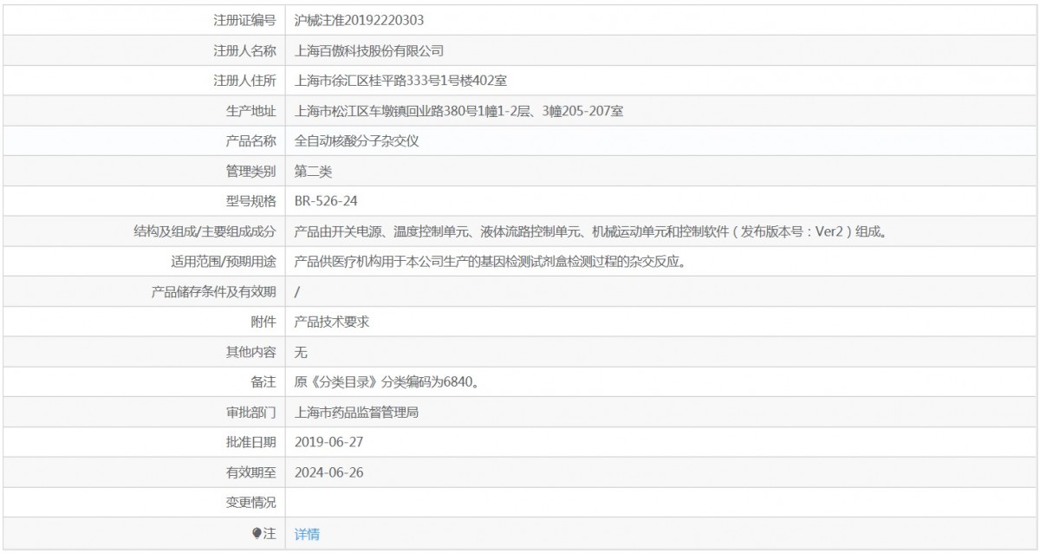Click the 有效期至 label
Screen dimensions: 1040x553
pyautogui.click(x=250, y=473)
